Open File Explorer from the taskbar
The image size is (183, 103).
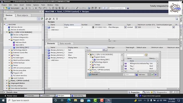click(75, 100)
